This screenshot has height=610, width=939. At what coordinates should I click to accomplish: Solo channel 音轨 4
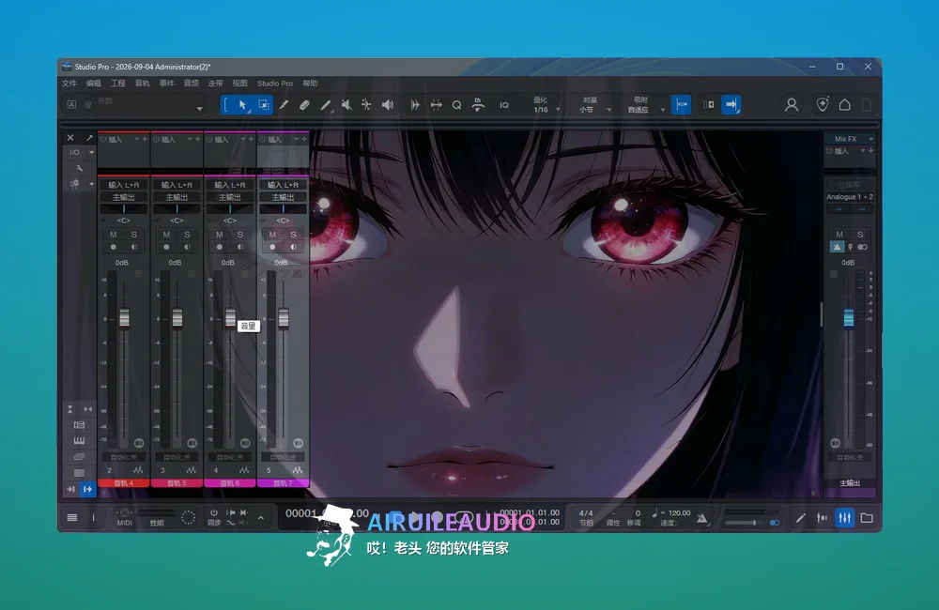point(134,235)
